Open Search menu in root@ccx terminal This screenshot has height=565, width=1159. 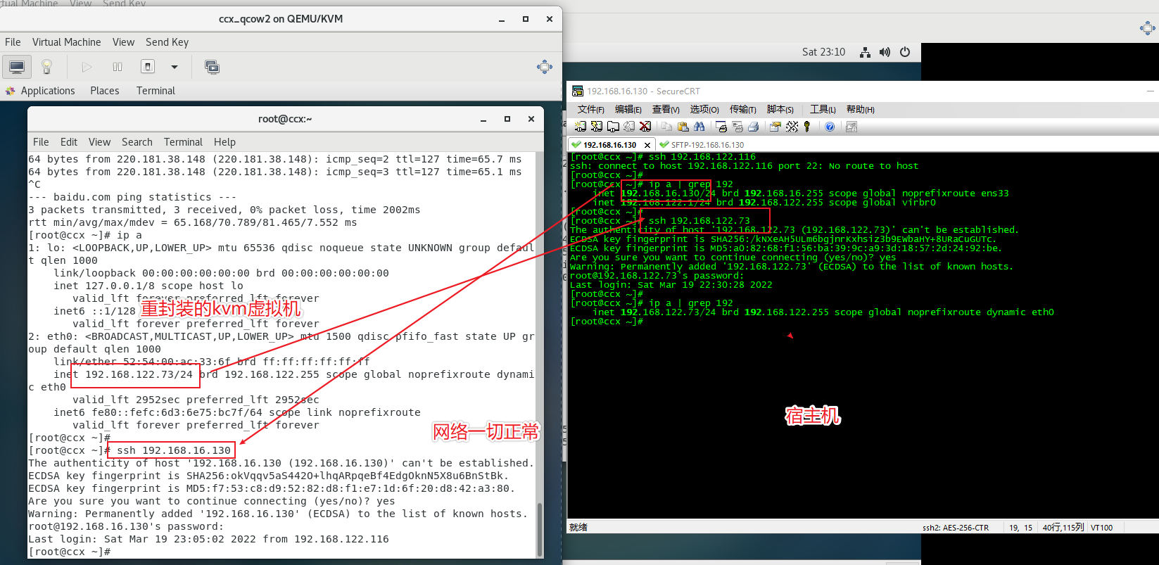tap(137, 142)
